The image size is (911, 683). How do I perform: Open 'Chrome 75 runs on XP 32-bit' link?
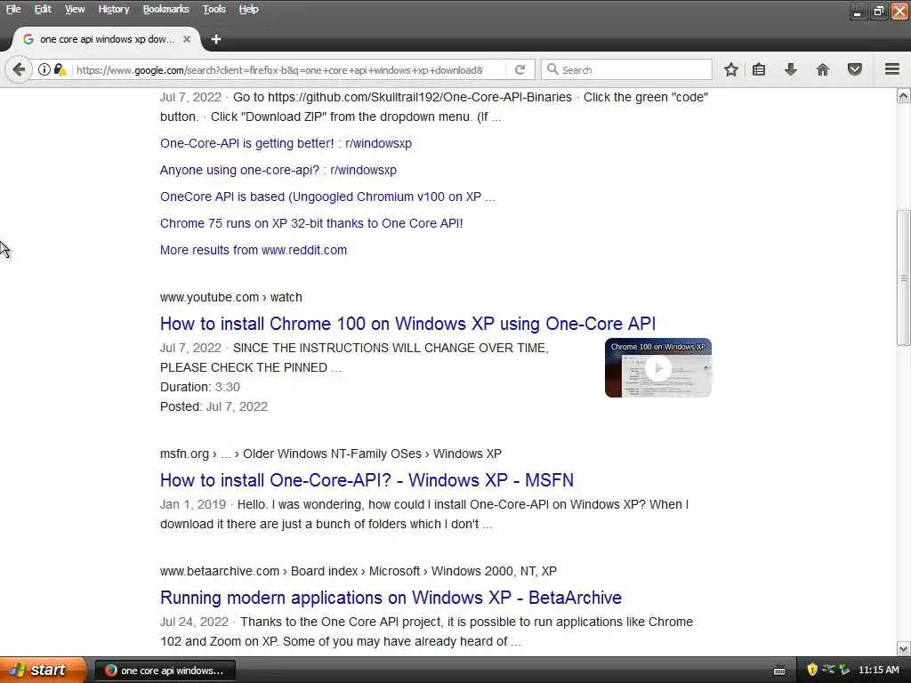point(311,223)
